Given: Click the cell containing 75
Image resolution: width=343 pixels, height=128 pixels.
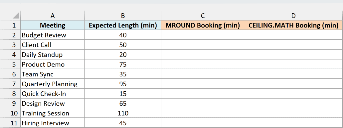Looking at the screenshot, I should click(x=123, y=64).
